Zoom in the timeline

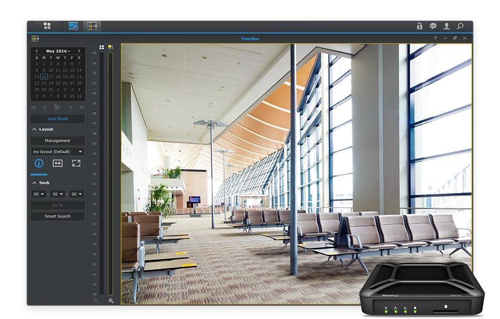pyautogui.click(x=111, y=300)
